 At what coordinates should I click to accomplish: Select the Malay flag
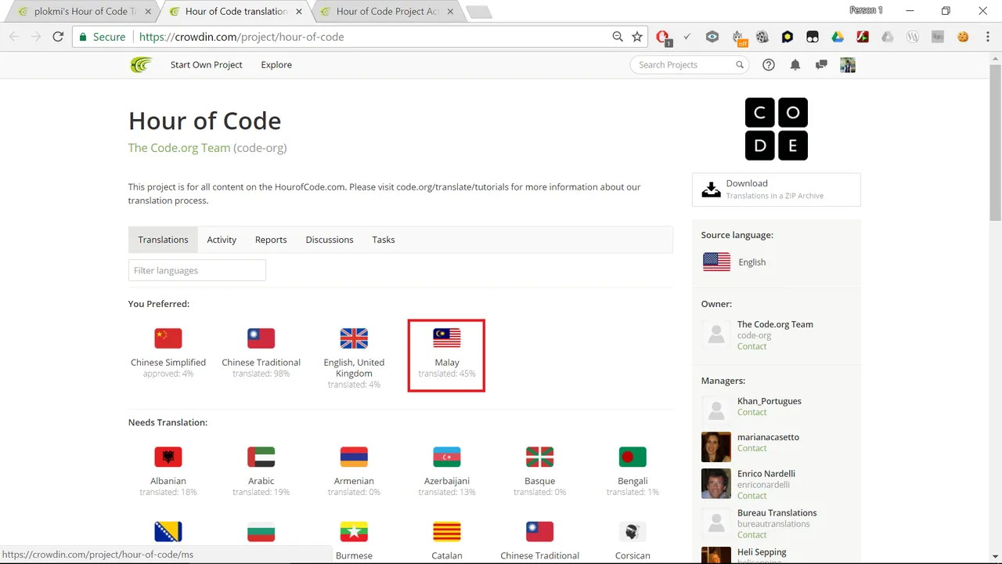pos(447,338)
